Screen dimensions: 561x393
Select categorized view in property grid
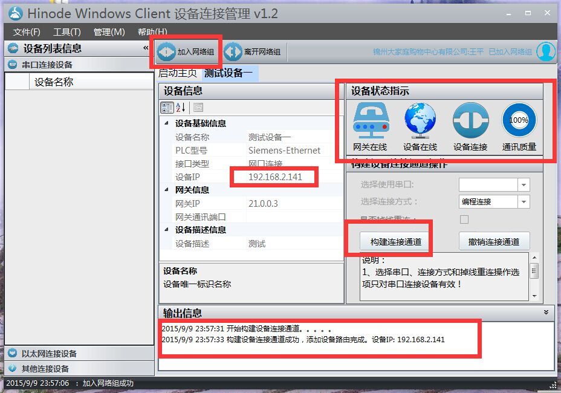point(167,108)
